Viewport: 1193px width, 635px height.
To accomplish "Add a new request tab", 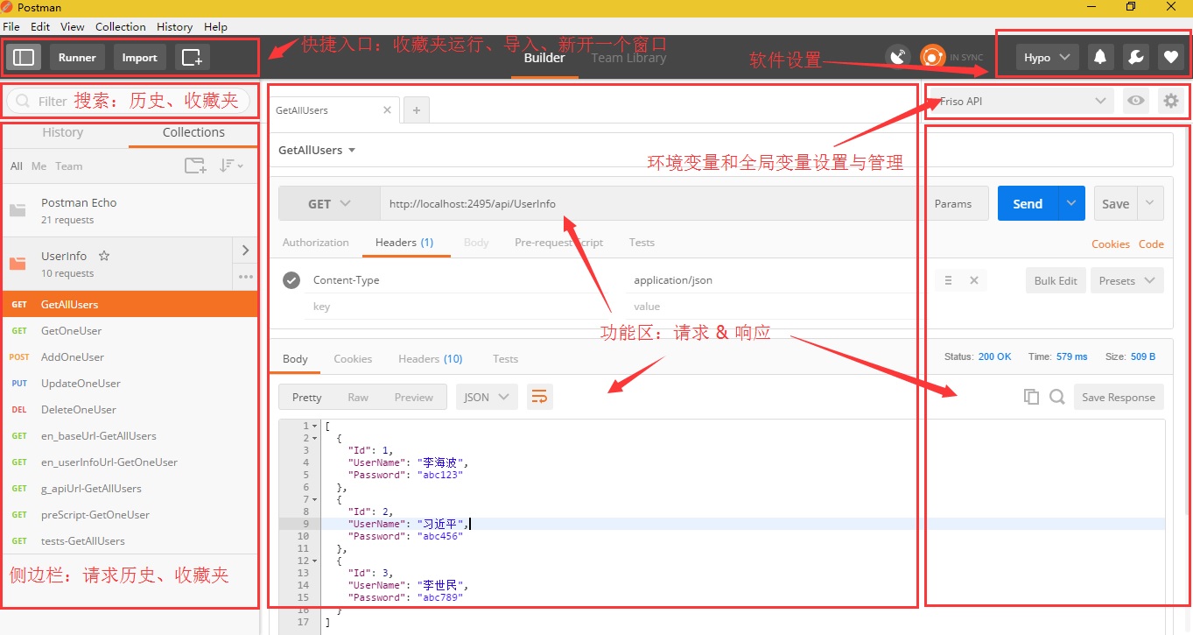I will click(417, 110).
